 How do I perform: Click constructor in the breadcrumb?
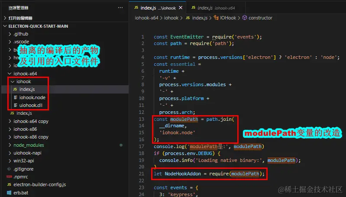click(x=260, y=18)
